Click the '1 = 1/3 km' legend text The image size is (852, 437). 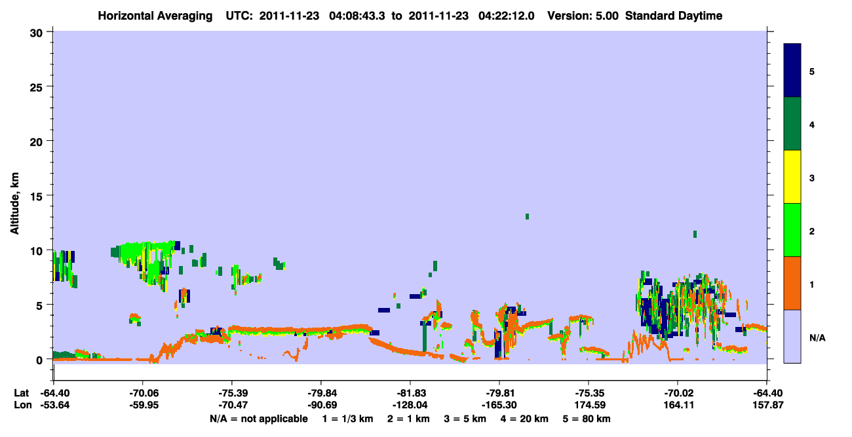pyautogui.click(x=347, y=419)
